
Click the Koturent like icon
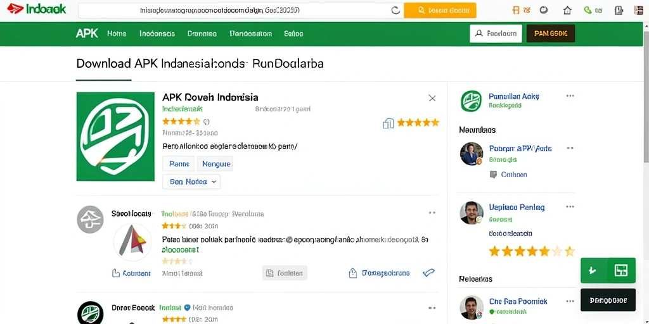pos(116,273)
